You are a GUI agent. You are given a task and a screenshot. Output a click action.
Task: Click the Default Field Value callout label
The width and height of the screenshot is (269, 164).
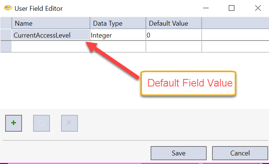click(190, 83)
